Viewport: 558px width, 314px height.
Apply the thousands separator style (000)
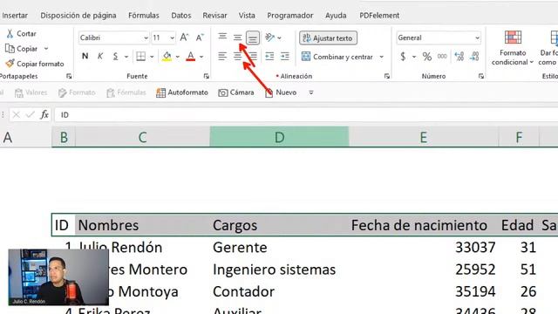[x=442, y=56]
